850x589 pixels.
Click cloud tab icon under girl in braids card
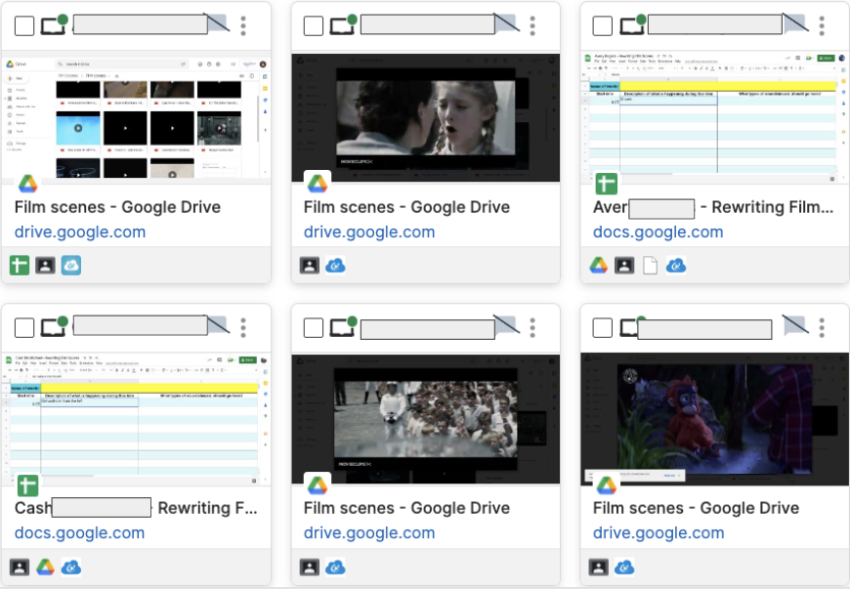pos(335,266)
